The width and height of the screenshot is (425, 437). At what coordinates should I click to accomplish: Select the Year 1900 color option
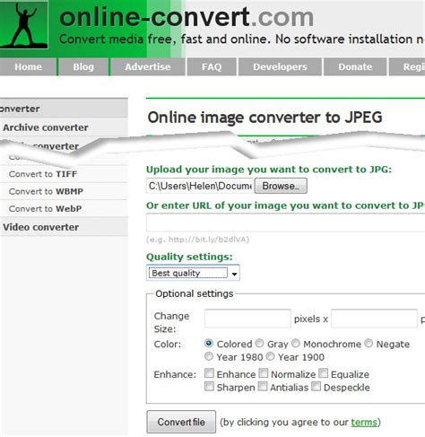271,356
